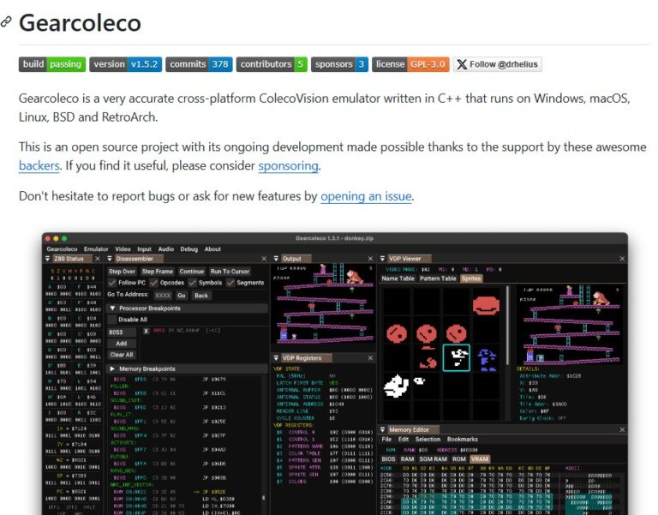Open the commits 378 badge
Screen dimensions: 658x515
tap(199, 64)
